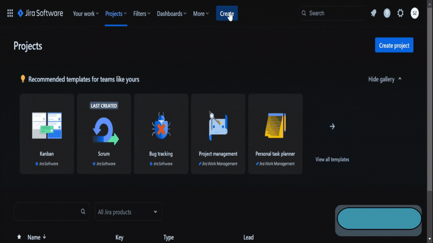The image size is (433, 243).
Task: Open the Projects dropdown menu
Action: tap(116, 13)
